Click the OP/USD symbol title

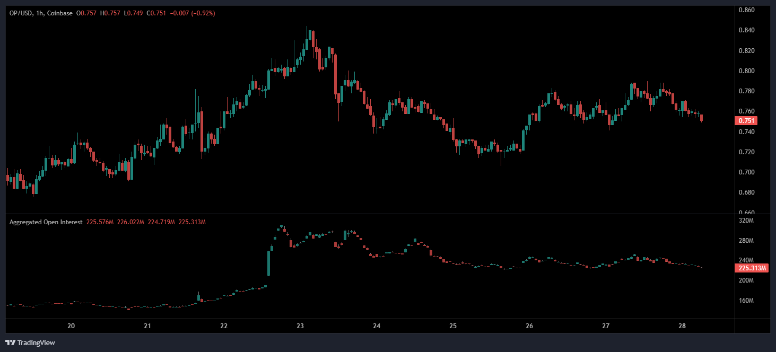click(20, 13)
